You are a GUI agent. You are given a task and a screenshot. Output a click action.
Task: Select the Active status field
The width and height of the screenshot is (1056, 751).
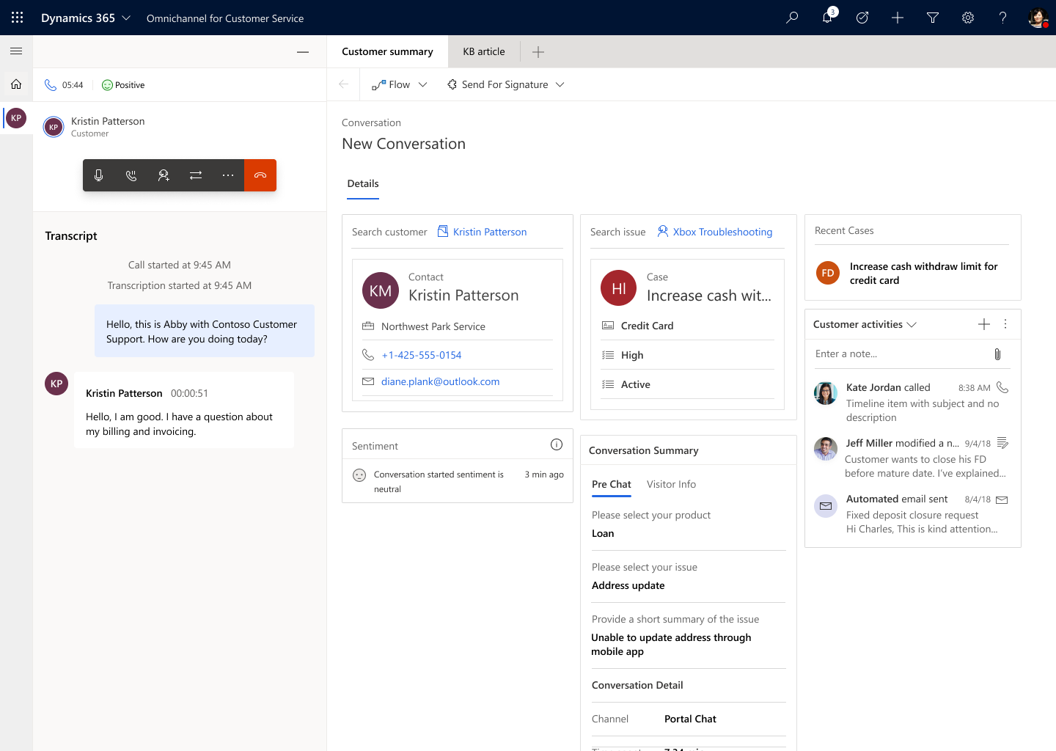coord(687,384)
